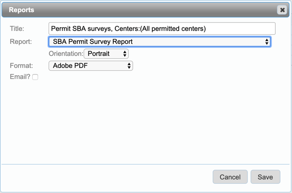Click the up-down arrows of the Format select
The image size is (292, 193).
(129, 65)
